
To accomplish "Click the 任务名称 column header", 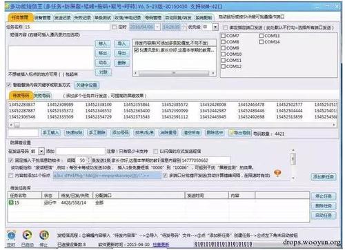I will click(25, 196).
